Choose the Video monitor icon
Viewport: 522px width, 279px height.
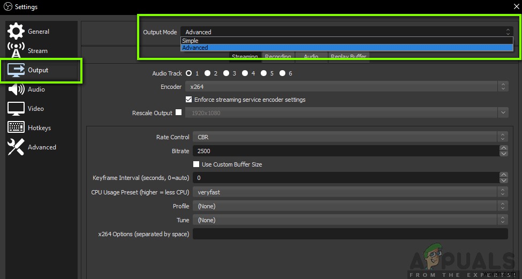pyautogui.click(x=16, y=109)
